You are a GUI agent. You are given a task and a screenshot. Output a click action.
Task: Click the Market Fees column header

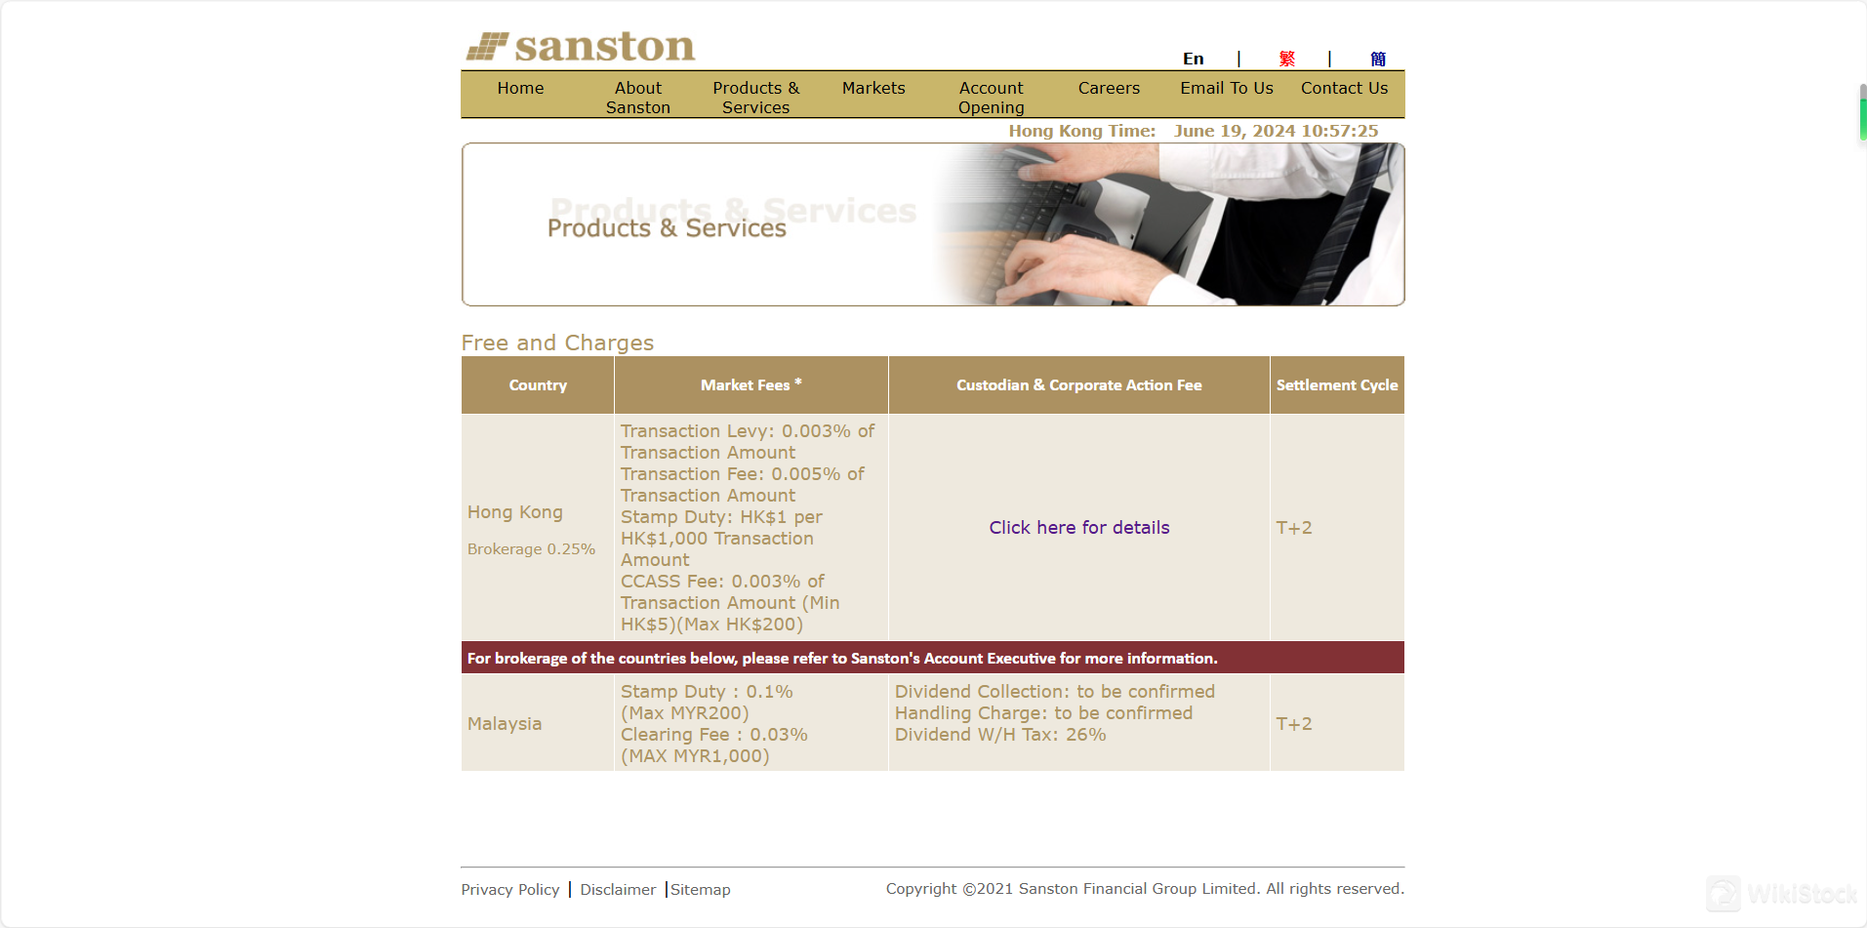pos(751,385)
